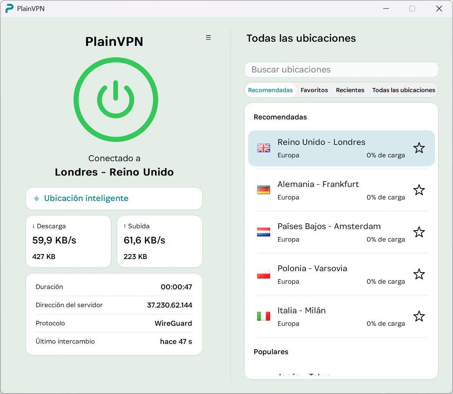This screenshot has height=394, width=453.
Task: Click the Populares section heading
Action: coord(271,352)
